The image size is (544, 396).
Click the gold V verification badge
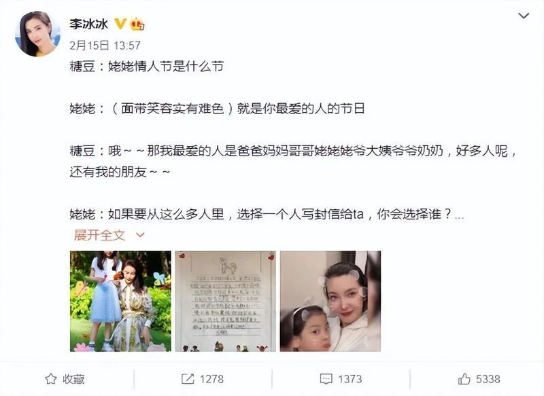[120, 24]
